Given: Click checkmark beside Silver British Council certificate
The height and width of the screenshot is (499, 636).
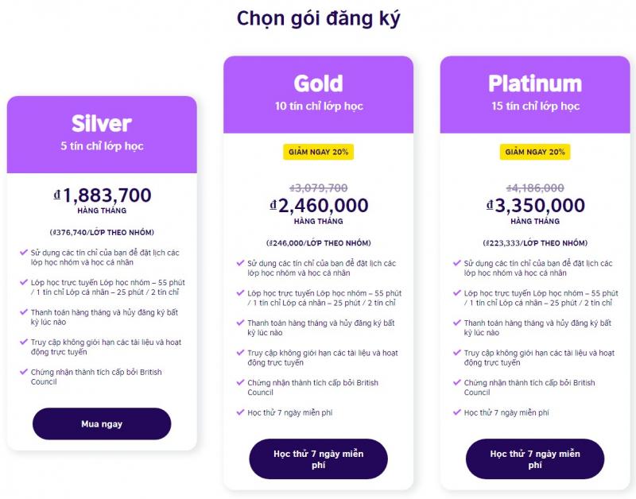Looking at the screenshot, I should pyautogui.click(x=24, y=372).
